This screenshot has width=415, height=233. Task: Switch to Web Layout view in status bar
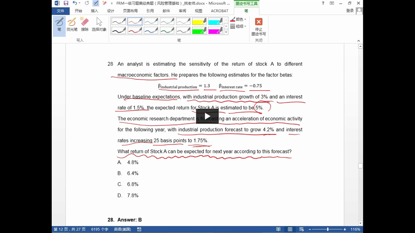coord(301,229)
